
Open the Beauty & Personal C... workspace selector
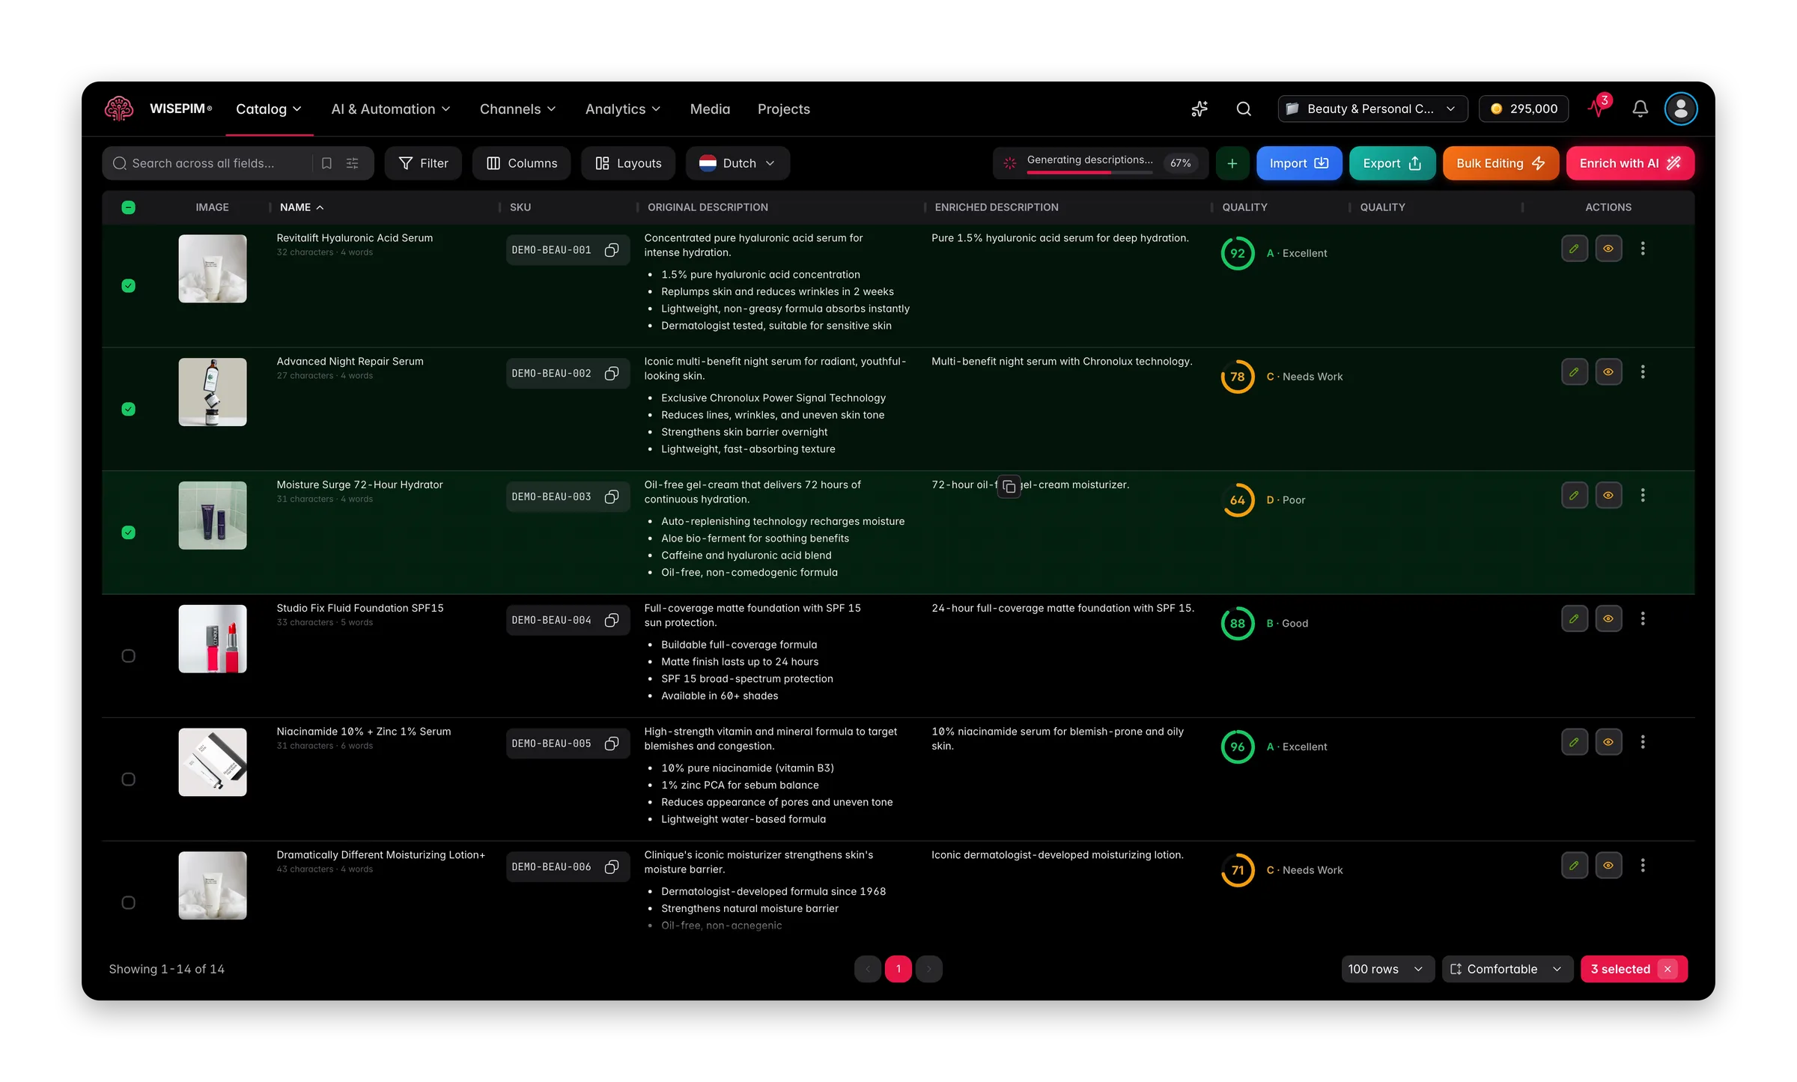tap(1372, 109)
